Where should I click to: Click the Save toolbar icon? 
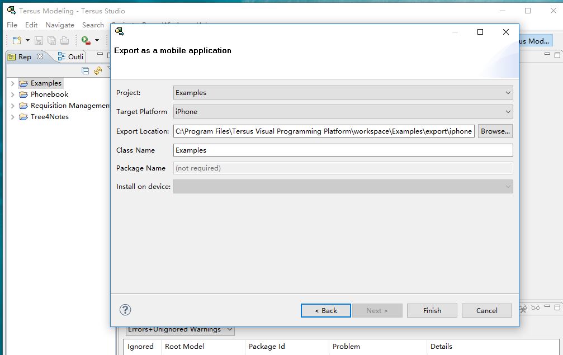pyautogui.click(x=39, y=40)
